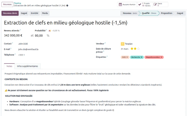Click the Teoplan salesperson avatar
The width and height of the screenshot is (187, 116).
(122, 44)
